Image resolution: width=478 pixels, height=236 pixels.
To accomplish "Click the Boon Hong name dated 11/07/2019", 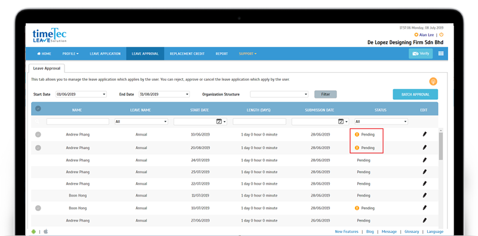I will tap(78, 195).
